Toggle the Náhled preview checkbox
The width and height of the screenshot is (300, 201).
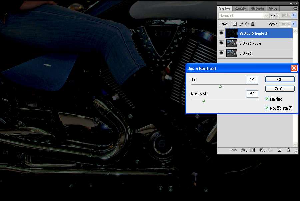(x=267, y=99)
